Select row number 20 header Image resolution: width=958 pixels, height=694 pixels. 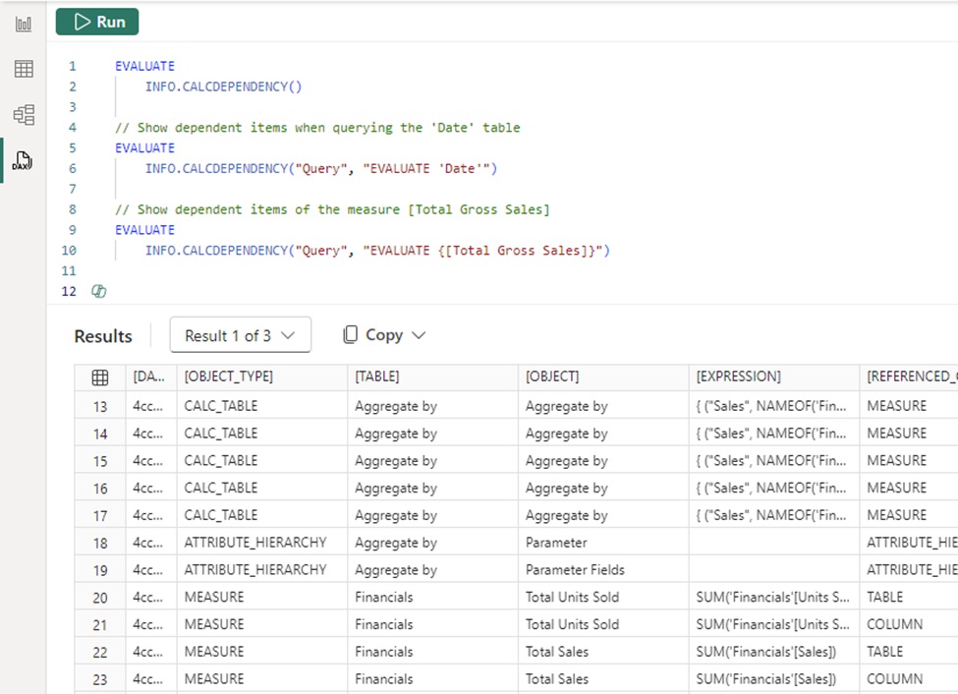pos(100,598)
